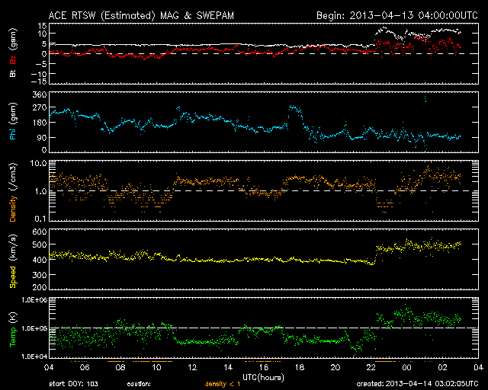Click the '360' tick on Phi axis
The image size is (488, 390).
pos(40,94)
